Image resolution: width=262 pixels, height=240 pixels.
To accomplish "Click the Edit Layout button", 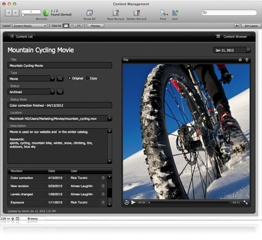I will tap(251, 26).
